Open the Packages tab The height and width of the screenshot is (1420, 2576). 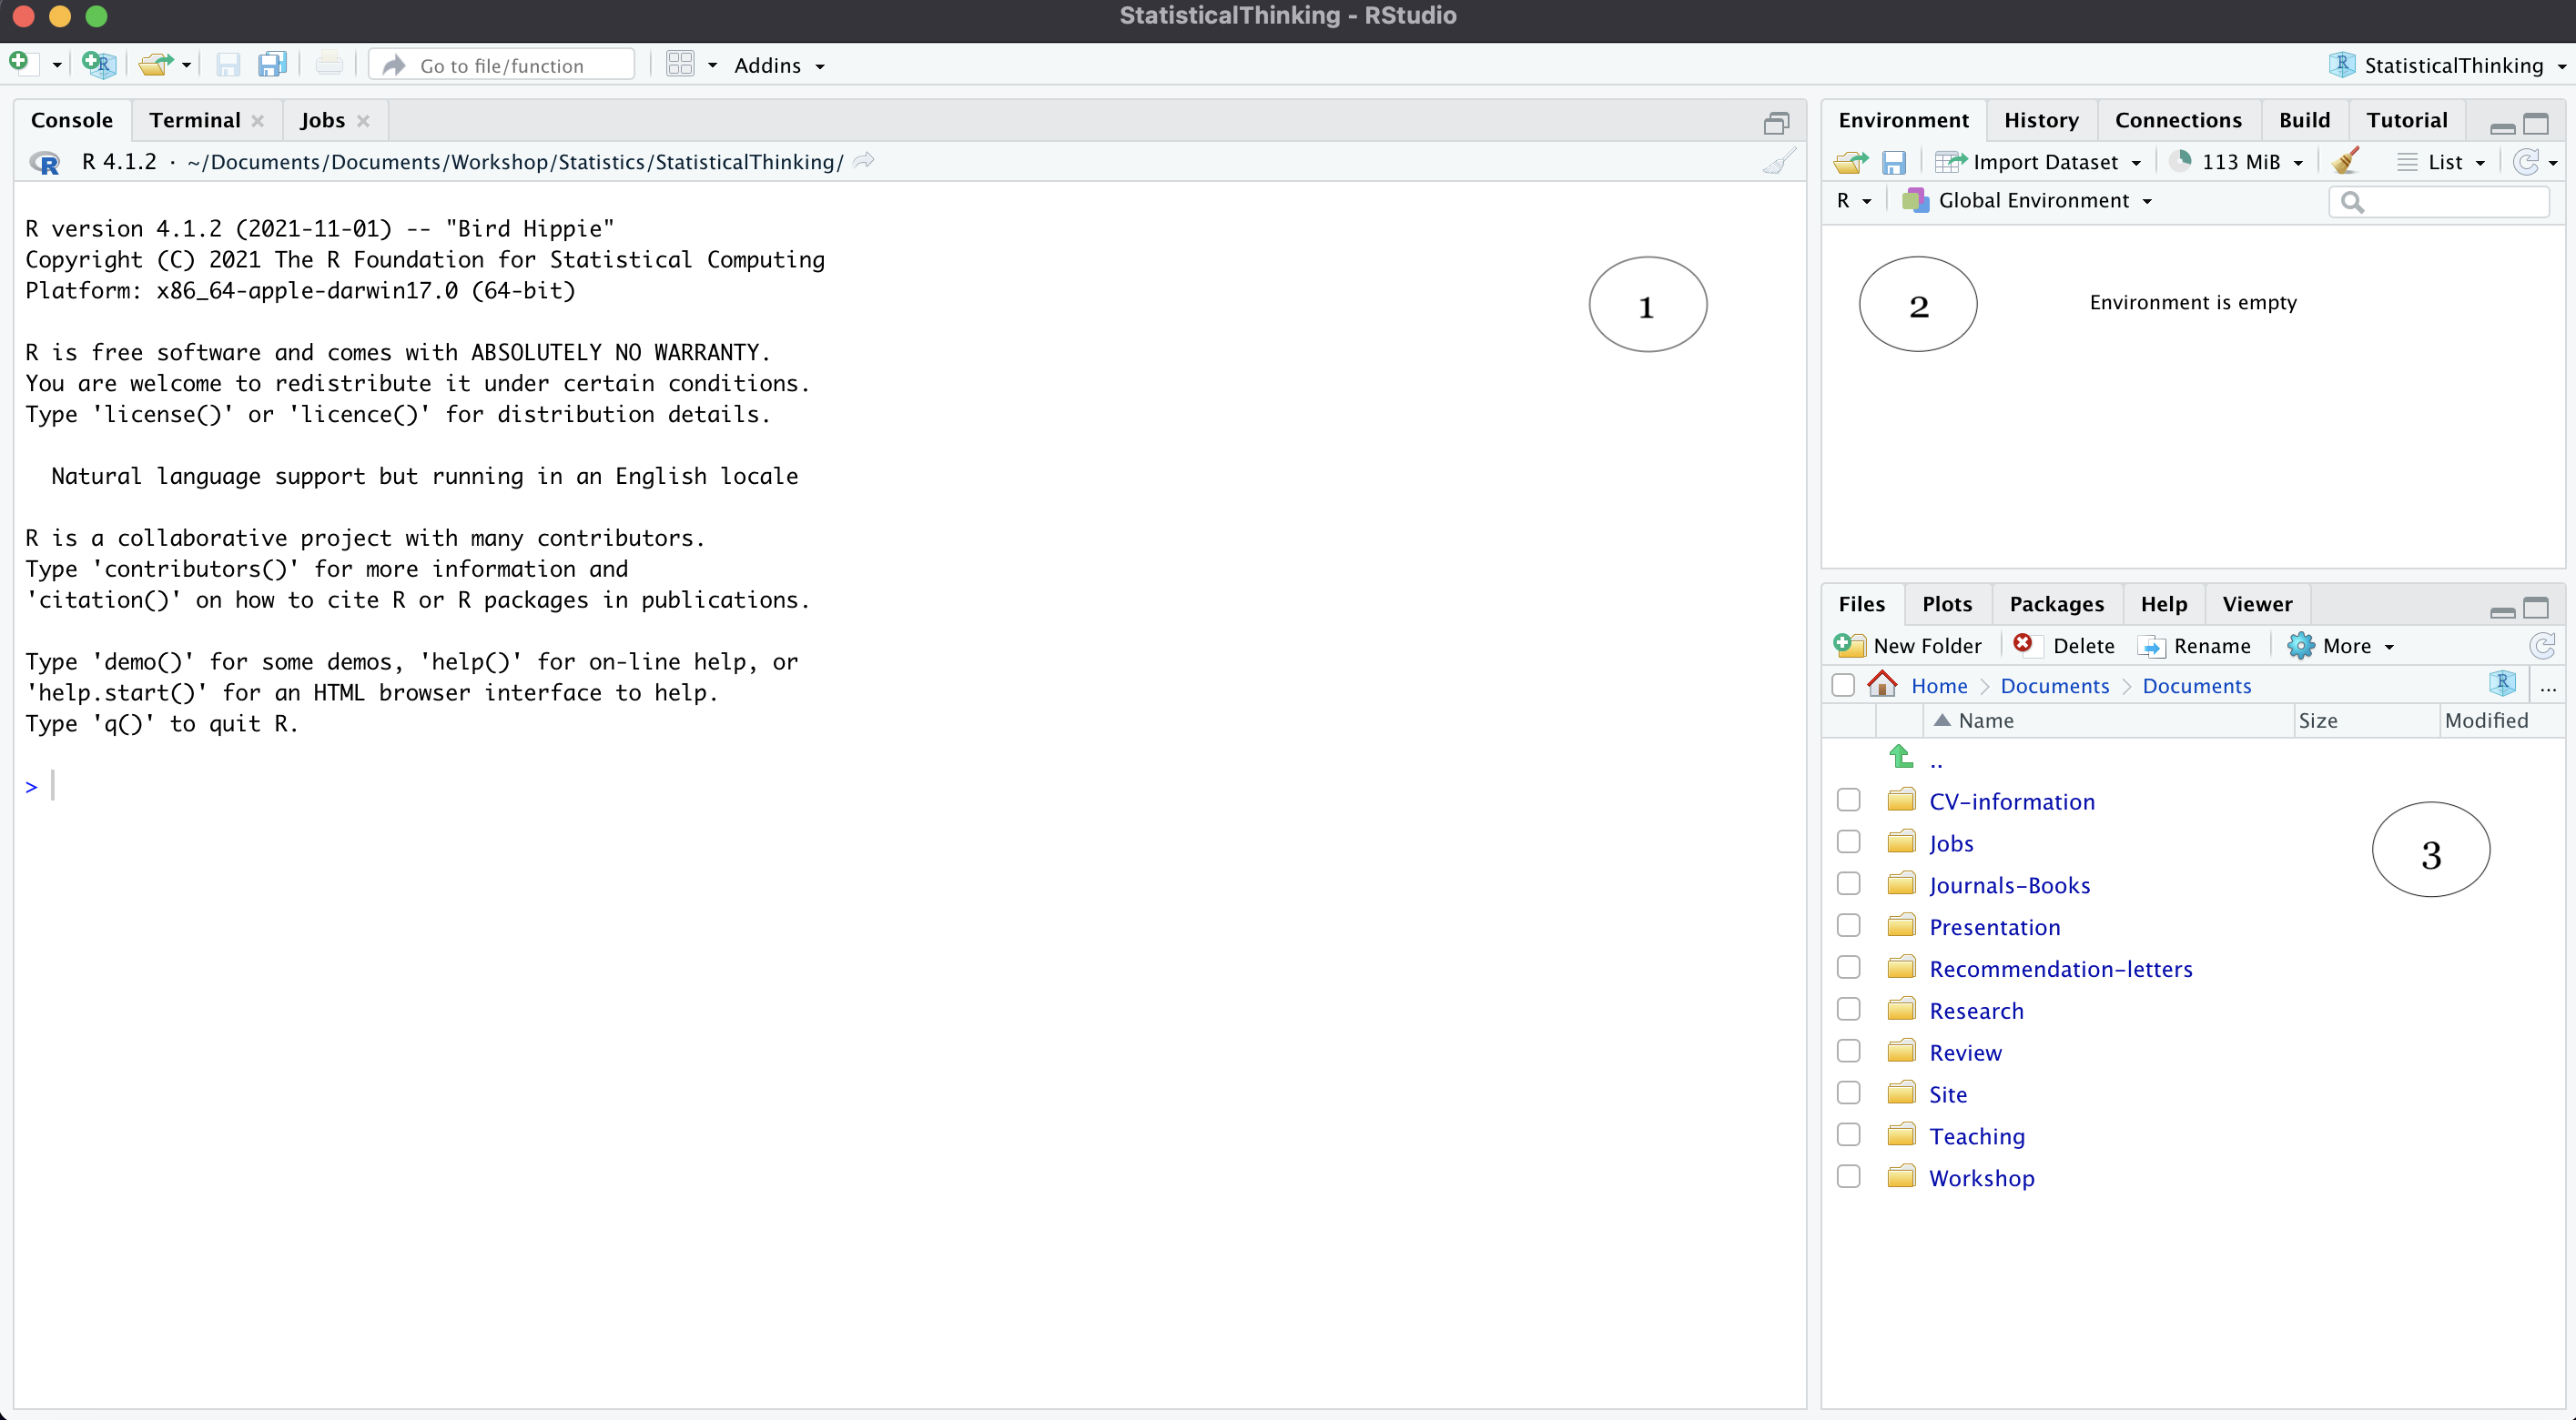point(2056,604)
